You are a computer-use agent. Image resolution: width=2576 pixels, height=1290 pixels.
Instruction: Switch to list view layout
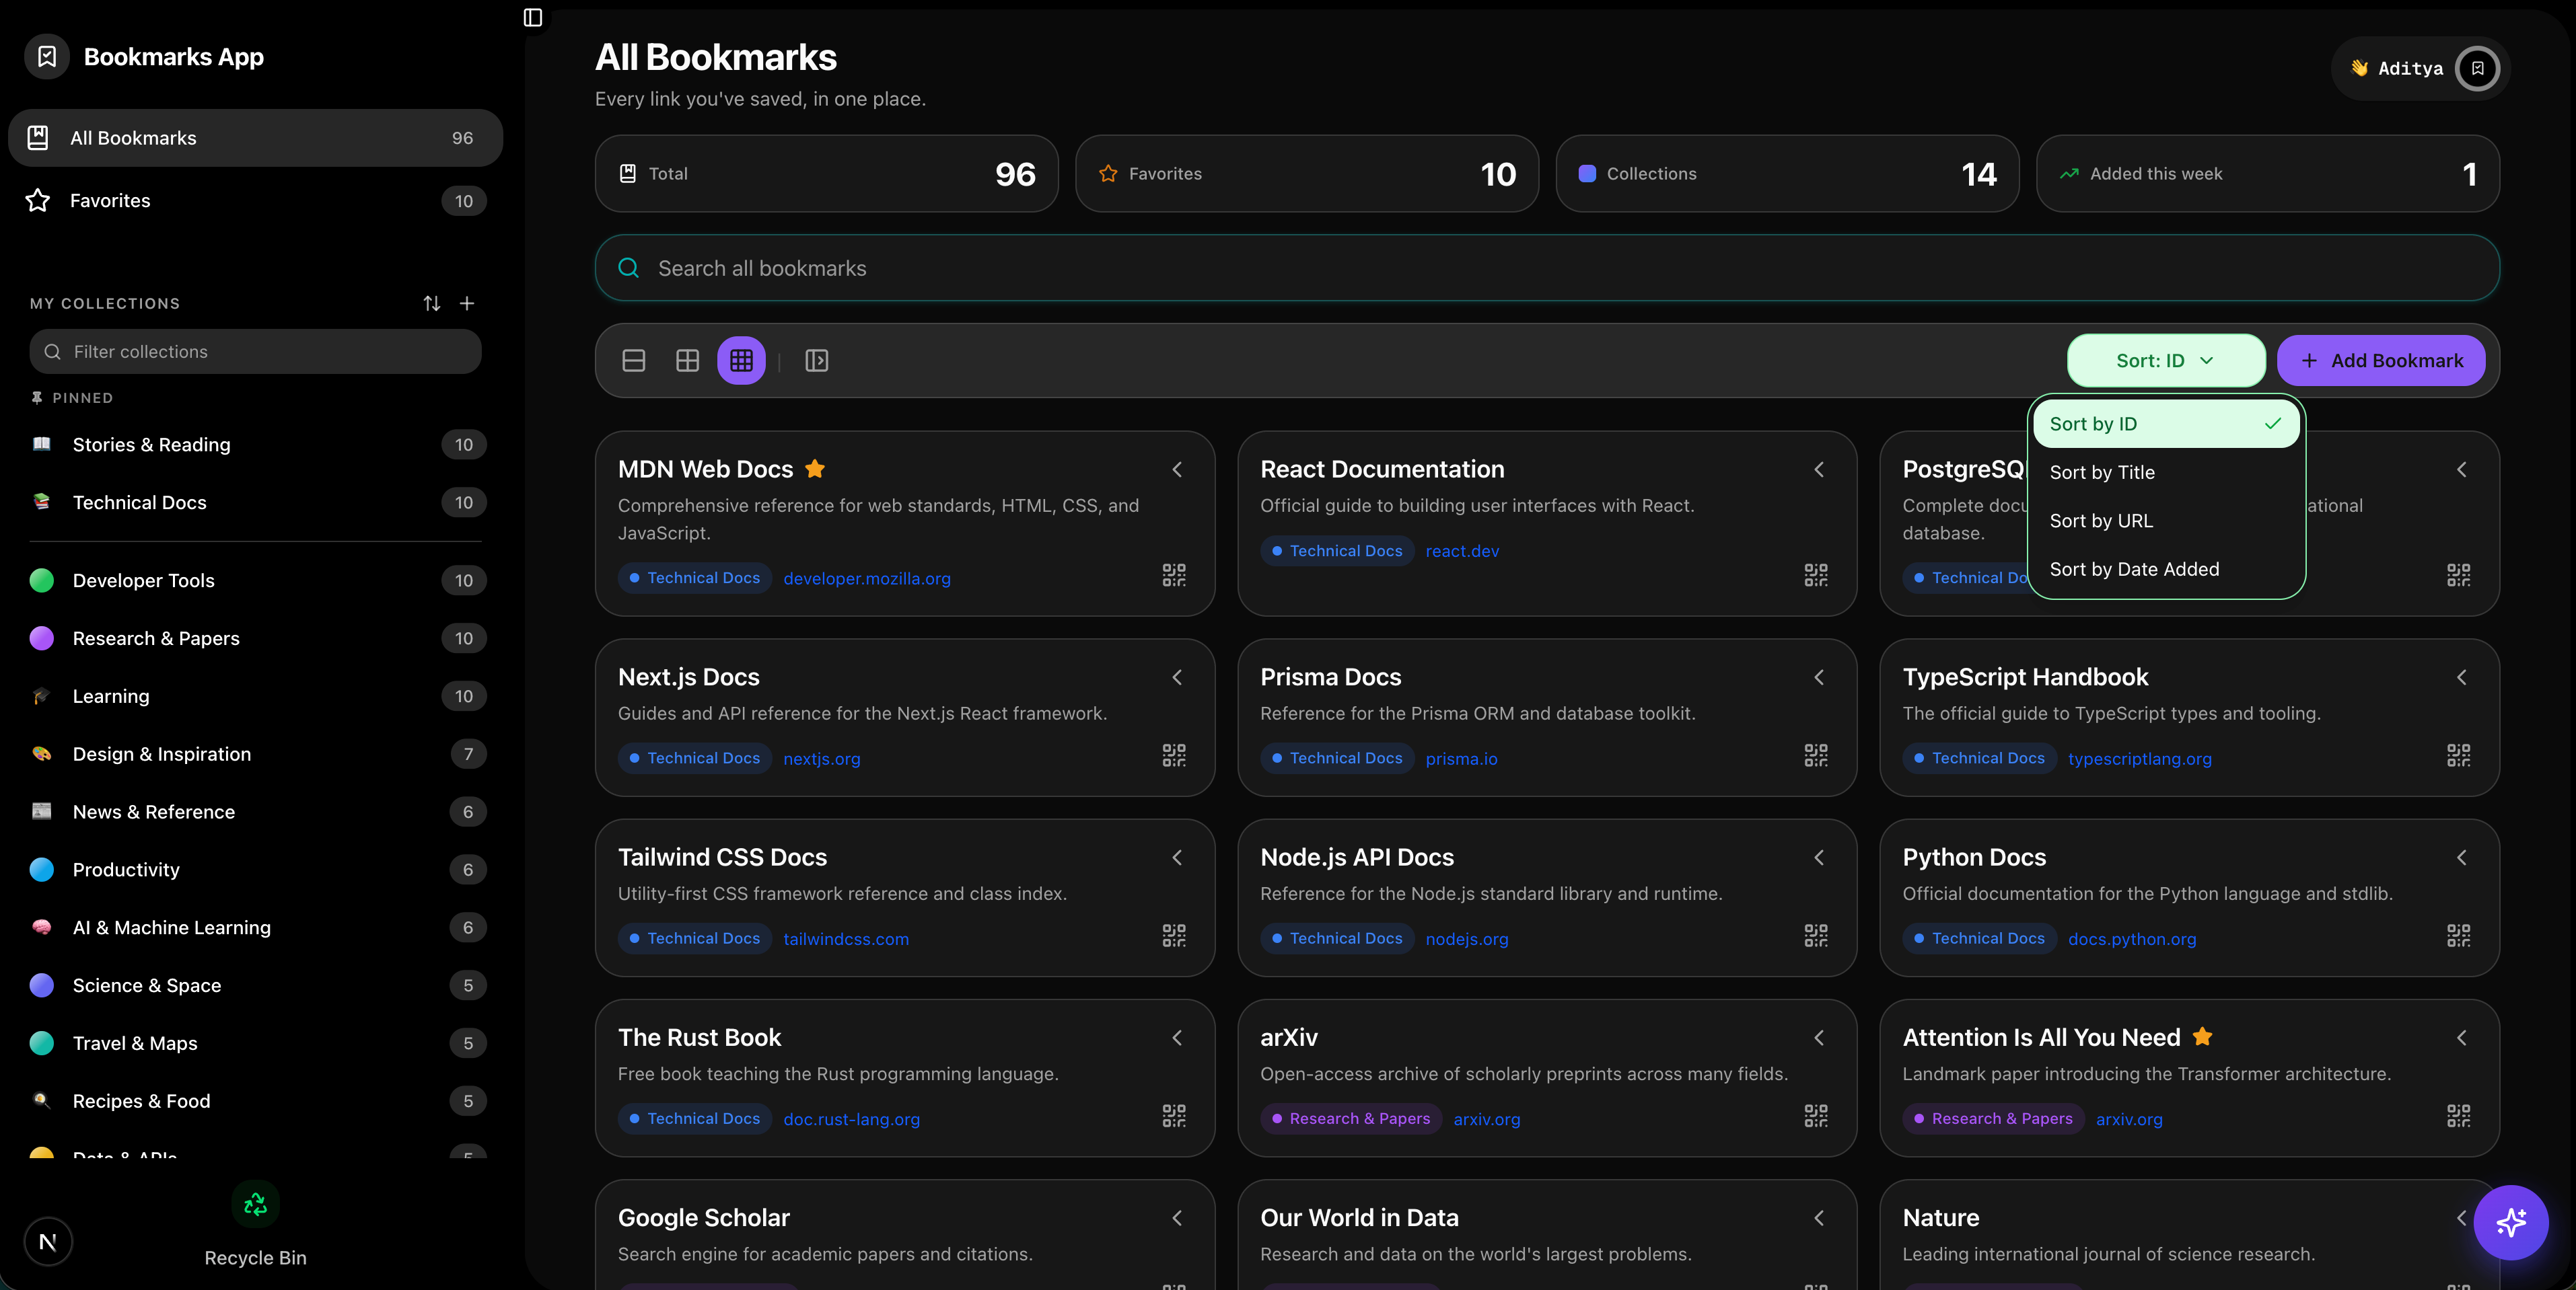coord(634,361)
